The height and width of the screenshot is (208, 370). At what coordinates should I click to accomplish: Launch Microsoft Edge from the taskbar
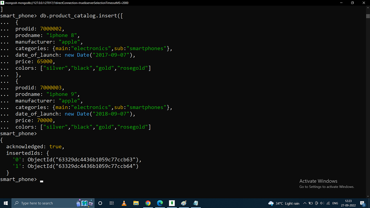(x=160, y=203)
